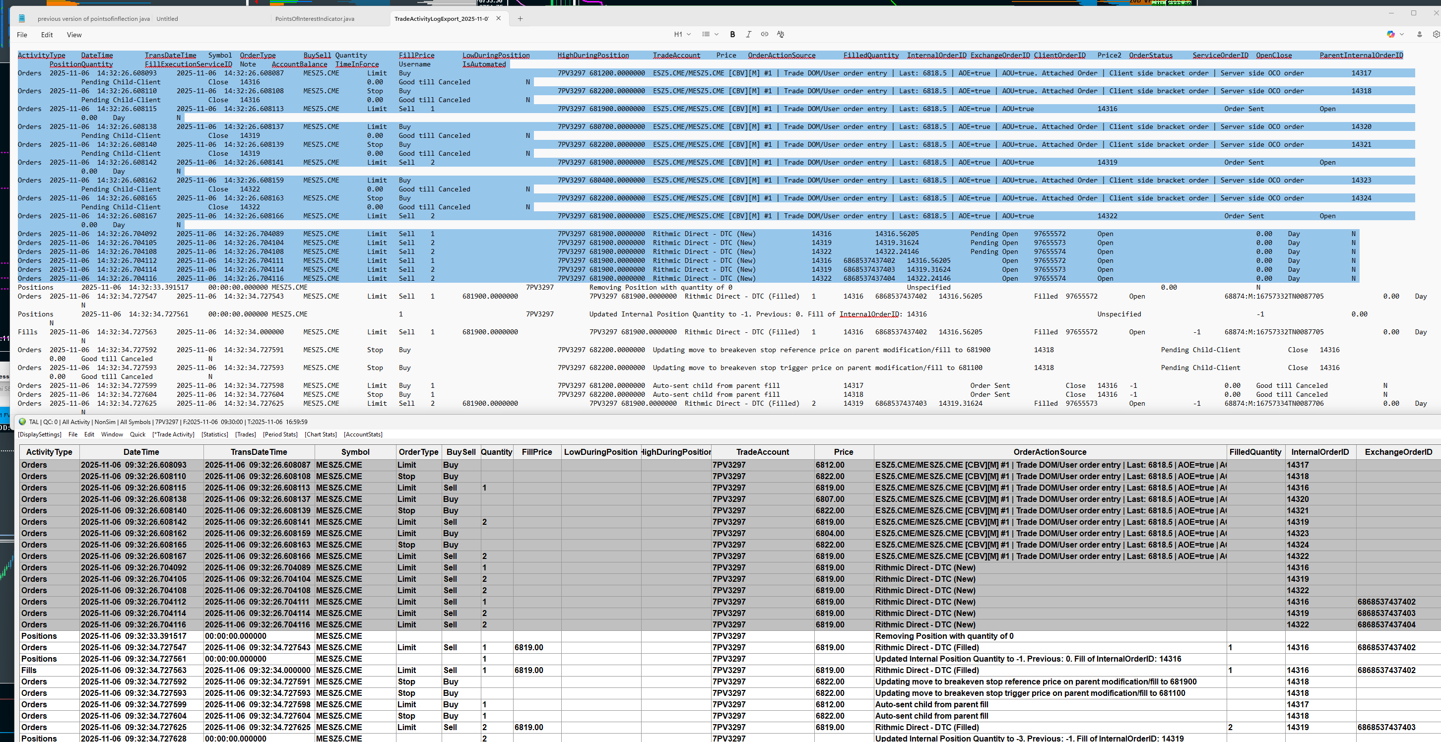The width and height of the screenshot is (1441, 742).
Task: Click the insert link icon
Action: click(x=764, y=34)
